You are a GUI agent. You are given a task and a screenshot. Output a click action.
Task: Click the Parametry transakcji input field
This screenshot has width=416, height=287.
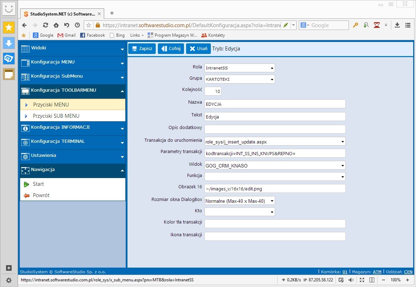pyautogui.click(x=275, y=153)
